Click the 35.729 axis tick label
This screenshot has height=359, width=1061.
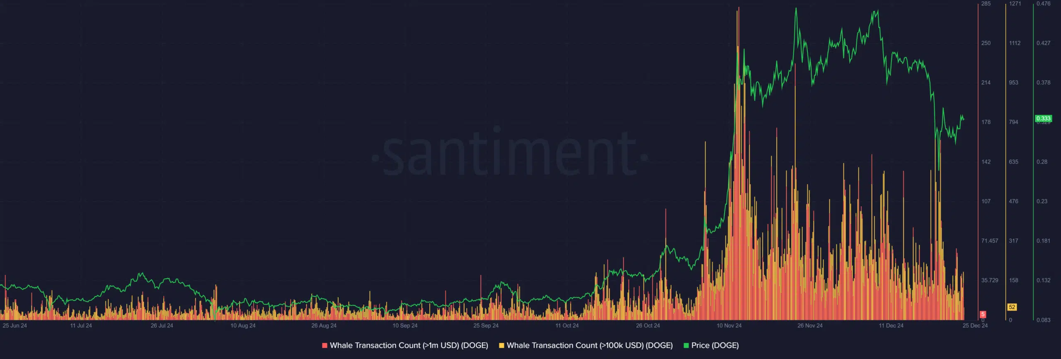(990, 280)
